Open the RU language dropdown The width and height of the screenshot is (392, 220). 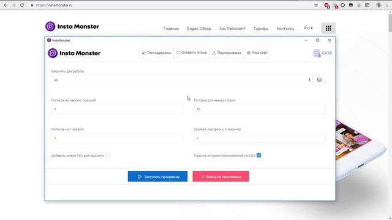coord(308,28)
